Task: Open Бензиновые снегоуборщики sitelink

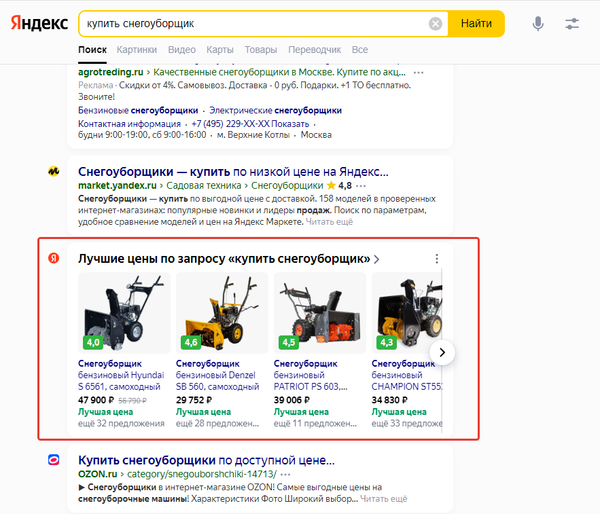Action: 138,111
